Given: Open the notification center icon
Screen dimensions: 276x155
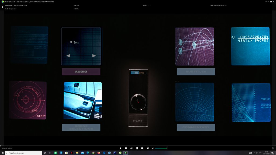Looking at the screenshot, I should (272, 153).
